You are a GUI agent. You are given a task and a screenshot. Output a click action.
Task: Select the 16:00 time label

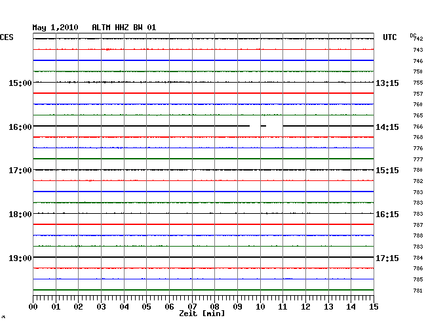(x=20, y=127)
